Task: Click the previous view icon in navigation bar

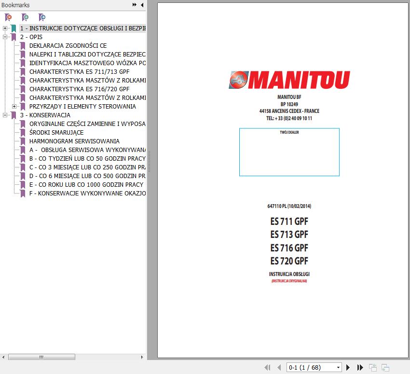Action: point(373,367)
